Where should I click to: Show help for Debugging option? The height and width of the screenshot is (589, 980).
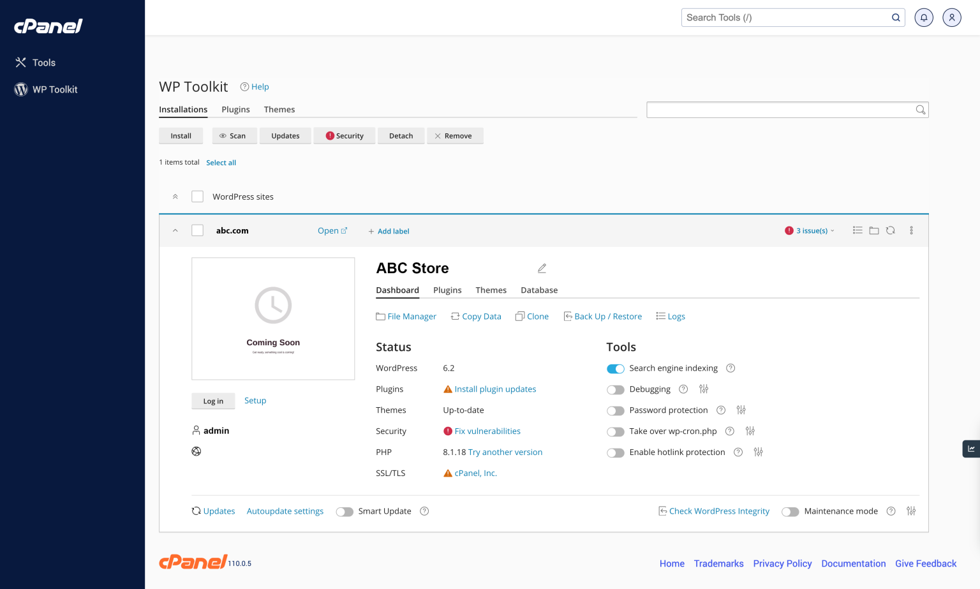(683, 389)
